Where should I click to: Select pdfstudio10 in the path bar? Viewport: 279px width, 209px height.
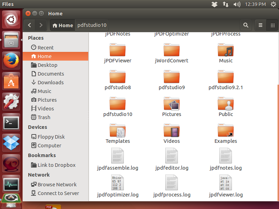tap(92, 25)
